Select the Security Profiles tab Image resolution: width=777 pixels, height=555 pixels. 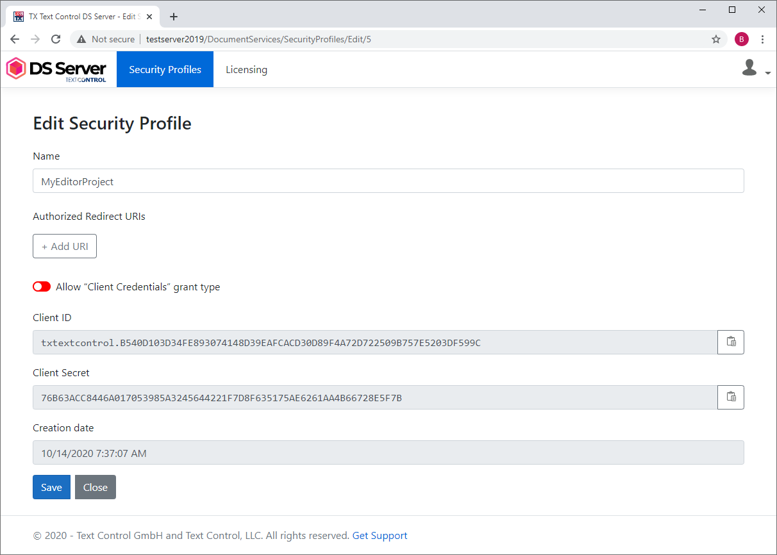(165, 69)
